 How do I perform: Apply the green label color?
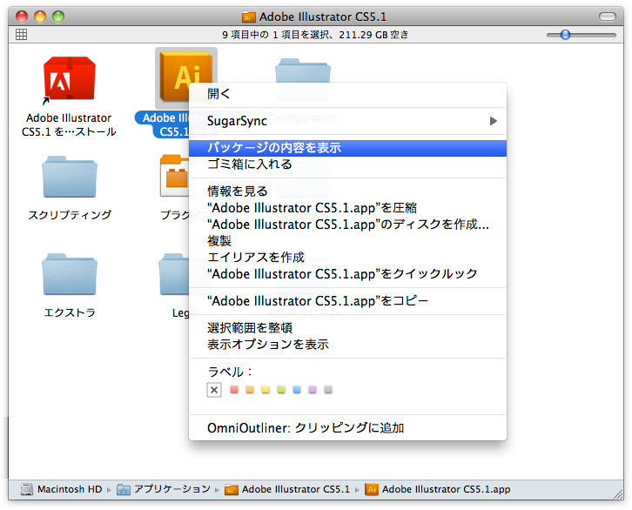point(281,390)
